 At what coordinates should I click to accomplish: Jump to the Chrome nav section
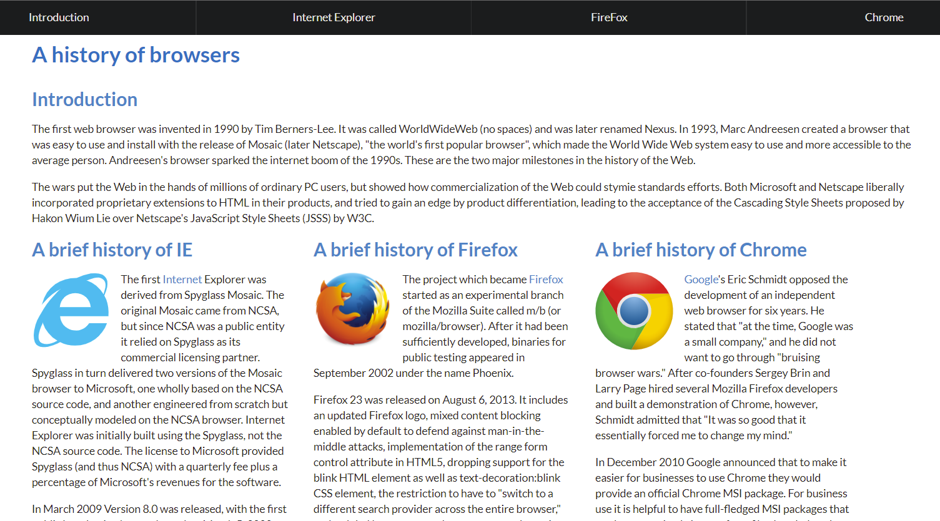[x=884, y=17]
